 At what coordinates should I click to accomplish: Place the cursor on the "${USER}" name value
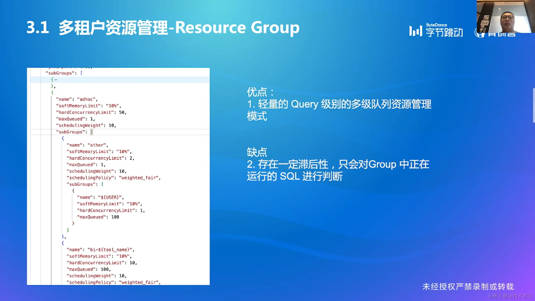(x=110, y=197)
